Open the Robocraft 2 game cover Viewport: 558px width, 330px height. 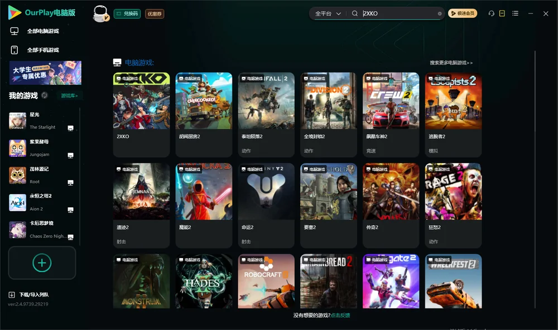(266, 281)
